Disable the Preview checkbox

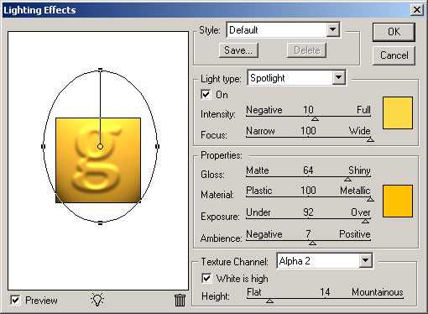pos(15,300)
